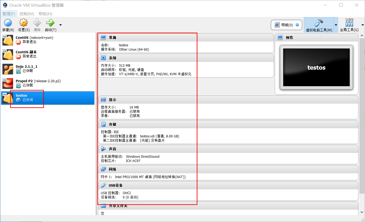Open the USB设备 section header link

click(x=116, y=185)
